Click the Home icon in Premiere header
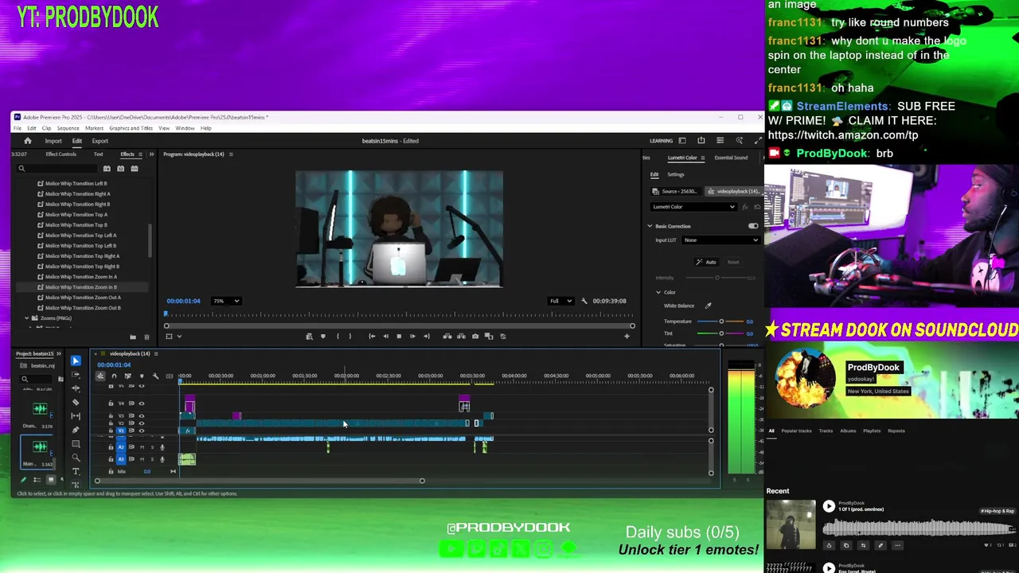This screenshot has width=1019, height=573. pos(27,141)
